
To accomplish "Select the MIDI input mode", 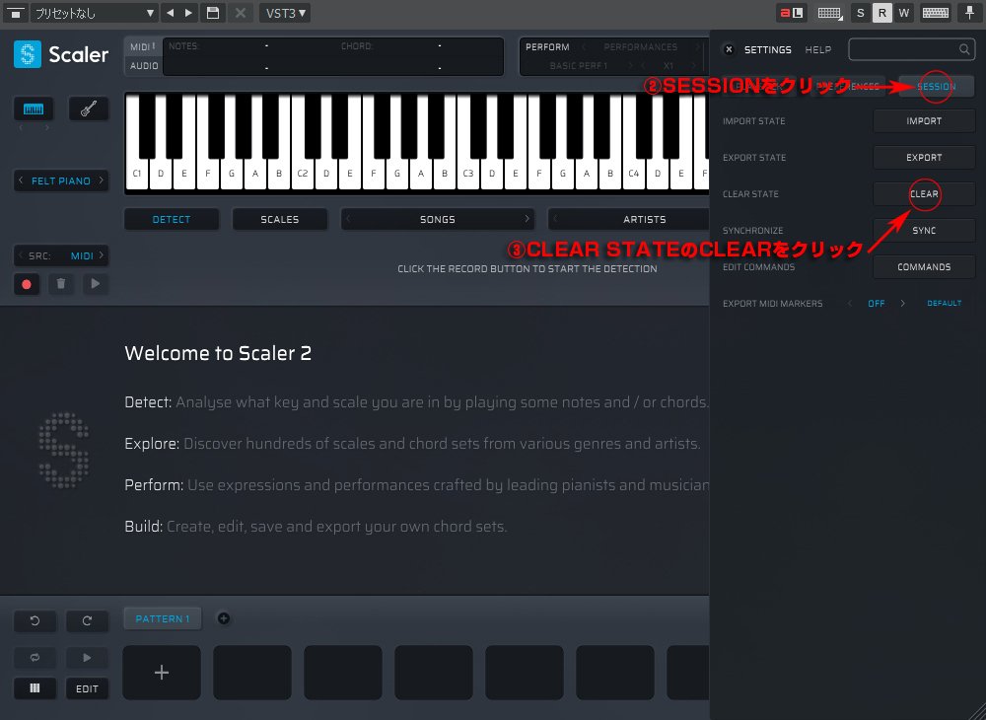I will tap(143, 46).
